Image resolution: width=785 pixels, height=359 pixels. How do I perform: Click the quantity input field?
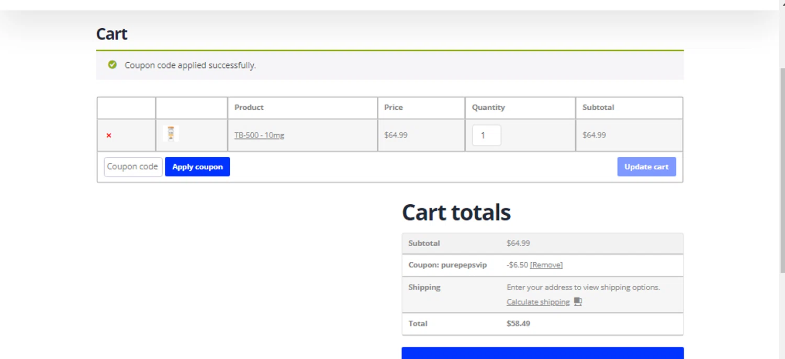486,135
